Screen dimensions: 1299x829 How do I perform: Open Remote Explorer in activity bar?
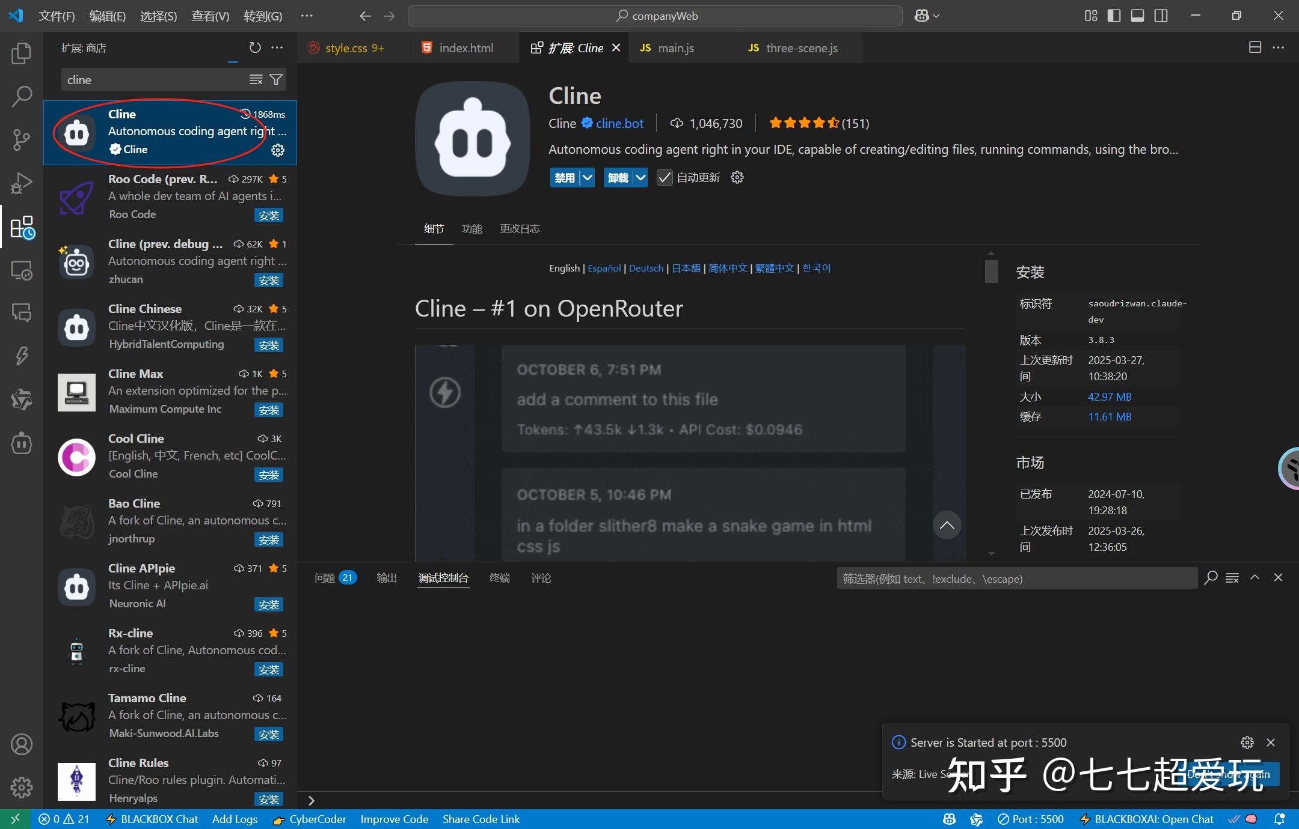coord(22,270)
